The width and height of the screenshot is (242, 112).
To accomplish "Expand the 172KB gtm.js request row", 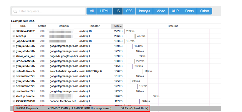I will click(x=14, y=51).
